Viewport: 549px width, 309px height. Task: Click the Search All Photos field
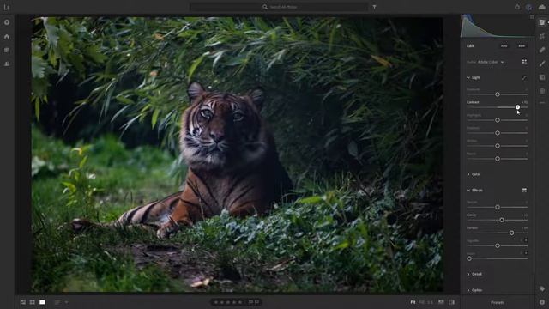pos(280,7)
